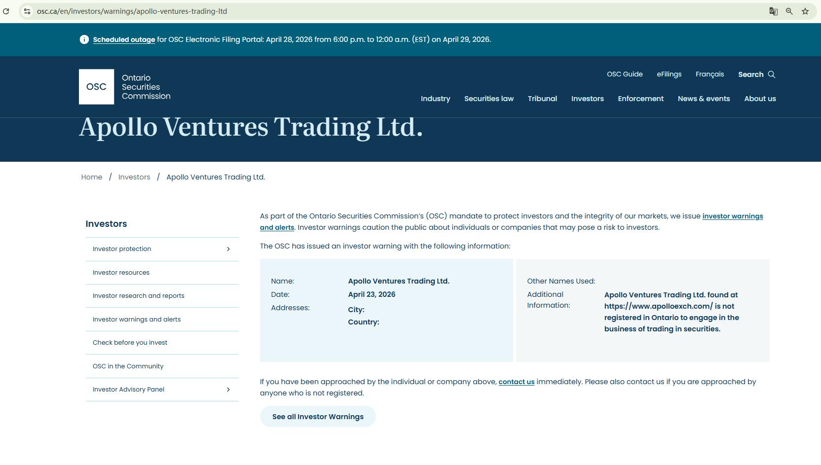Click the date April 23, 2026

(372, 294)
